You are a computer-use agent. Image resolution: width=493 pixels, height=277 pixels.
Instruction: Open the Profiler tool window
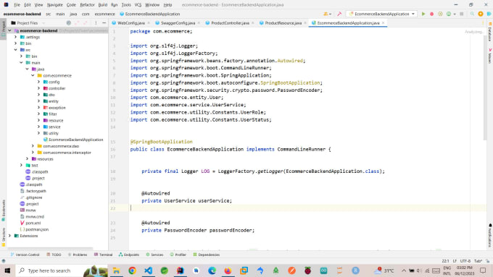tap(178, 255)
